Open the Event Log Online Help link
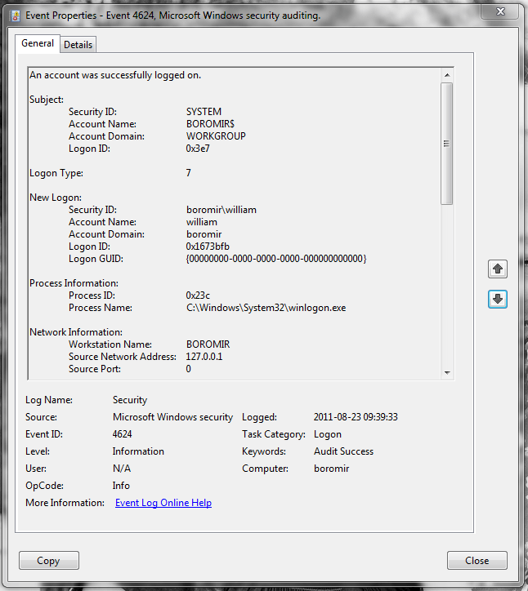 coord(163,503)
